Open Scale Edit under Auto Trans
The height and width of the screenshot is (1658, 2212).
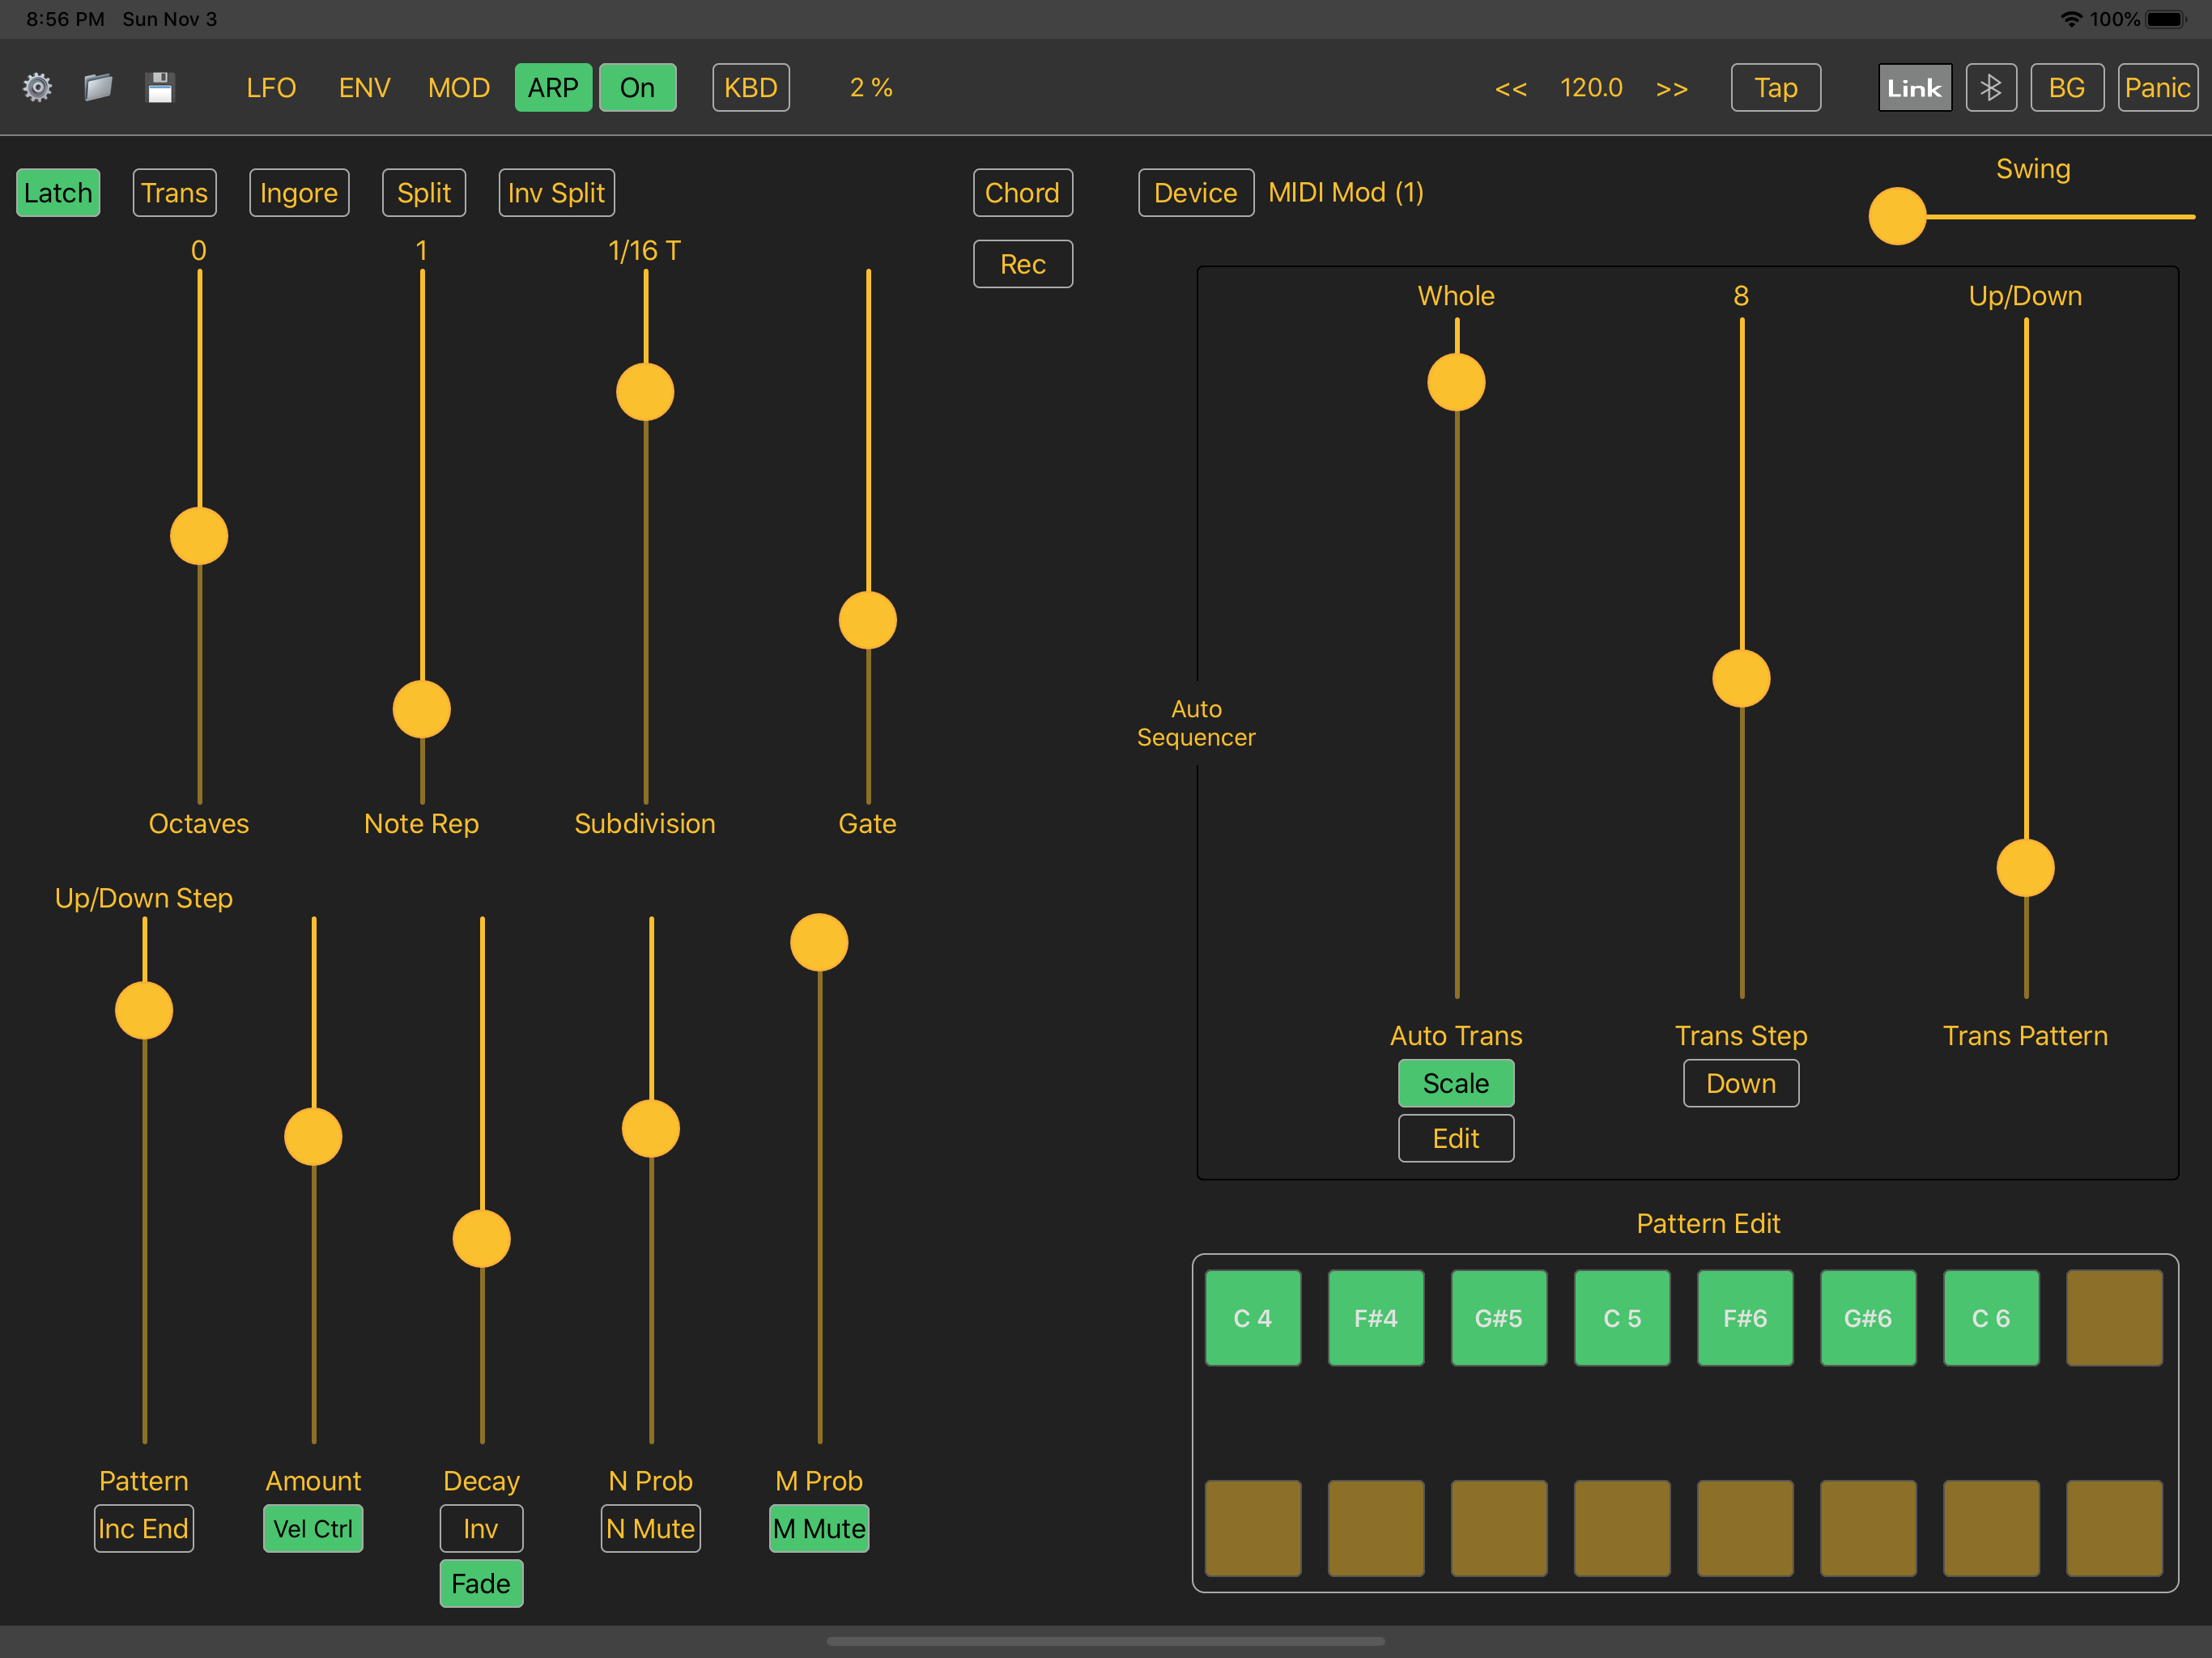1455,1138
